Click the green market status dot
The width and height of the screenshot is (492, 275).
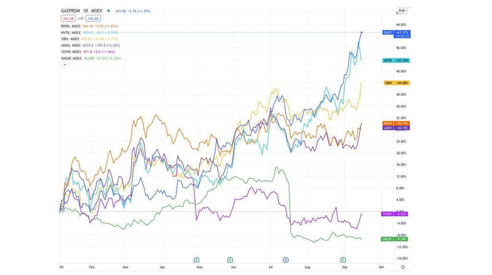pos(109,11)
